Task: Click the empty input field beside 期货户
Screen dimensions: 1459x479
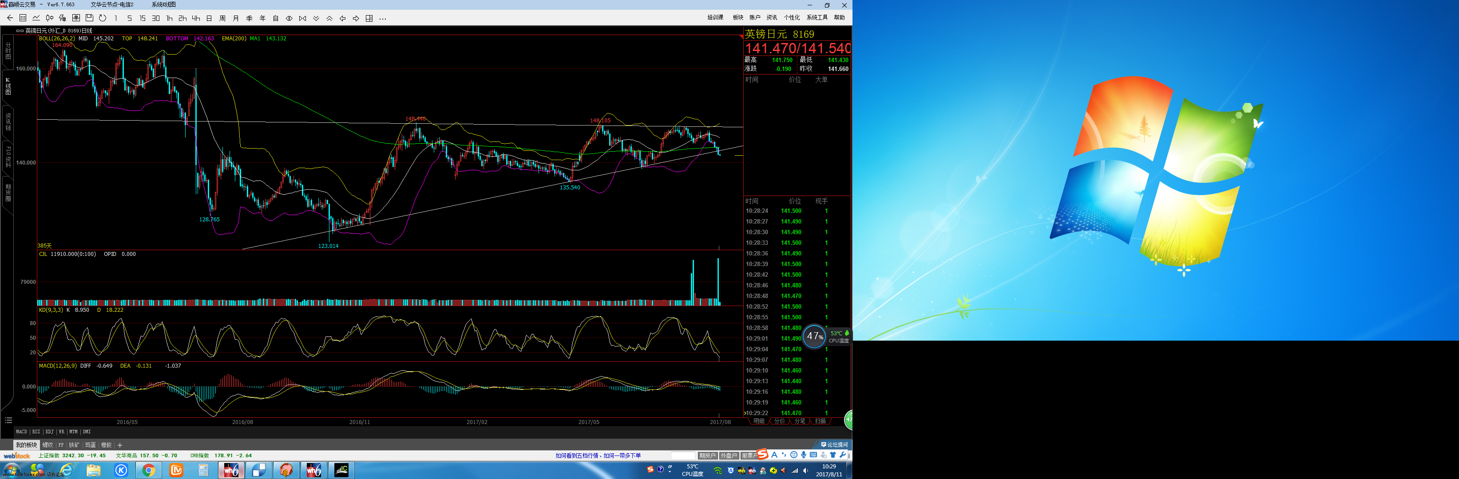Action: 682,455
